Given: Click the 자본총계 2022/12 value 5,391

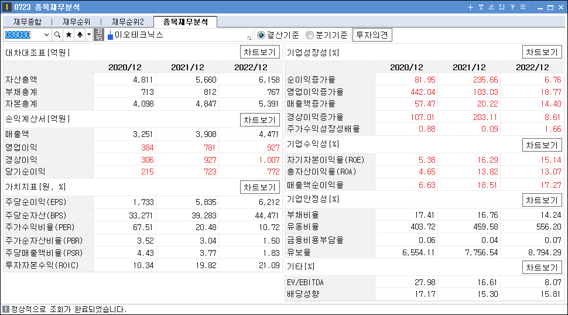Looking at the screenshot, I should (268, 104).
